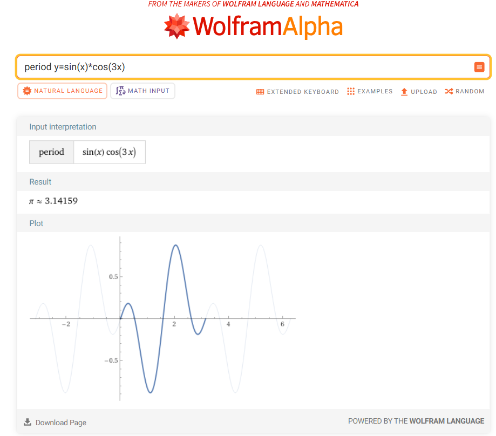Click the WolframAlpha wordmark text
The image size is (496, 436).
point(268,26)
